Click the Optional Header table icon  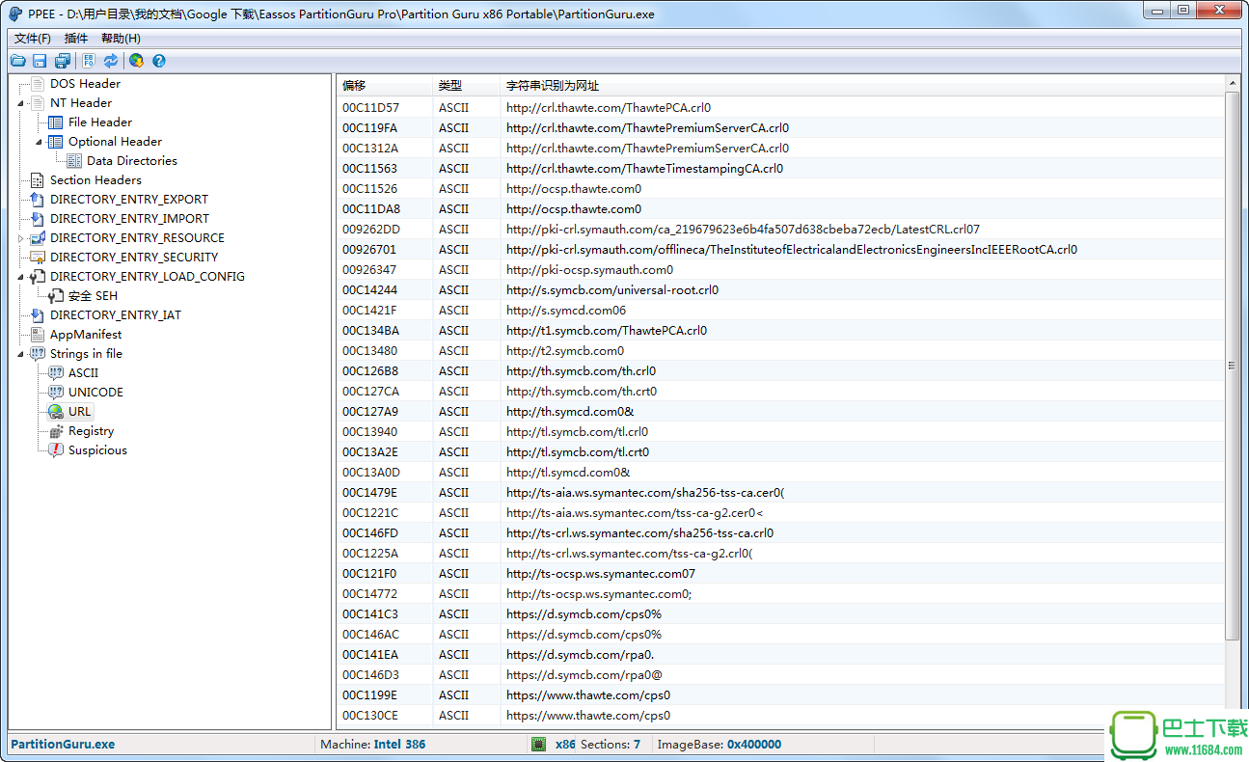click(56, 142)
